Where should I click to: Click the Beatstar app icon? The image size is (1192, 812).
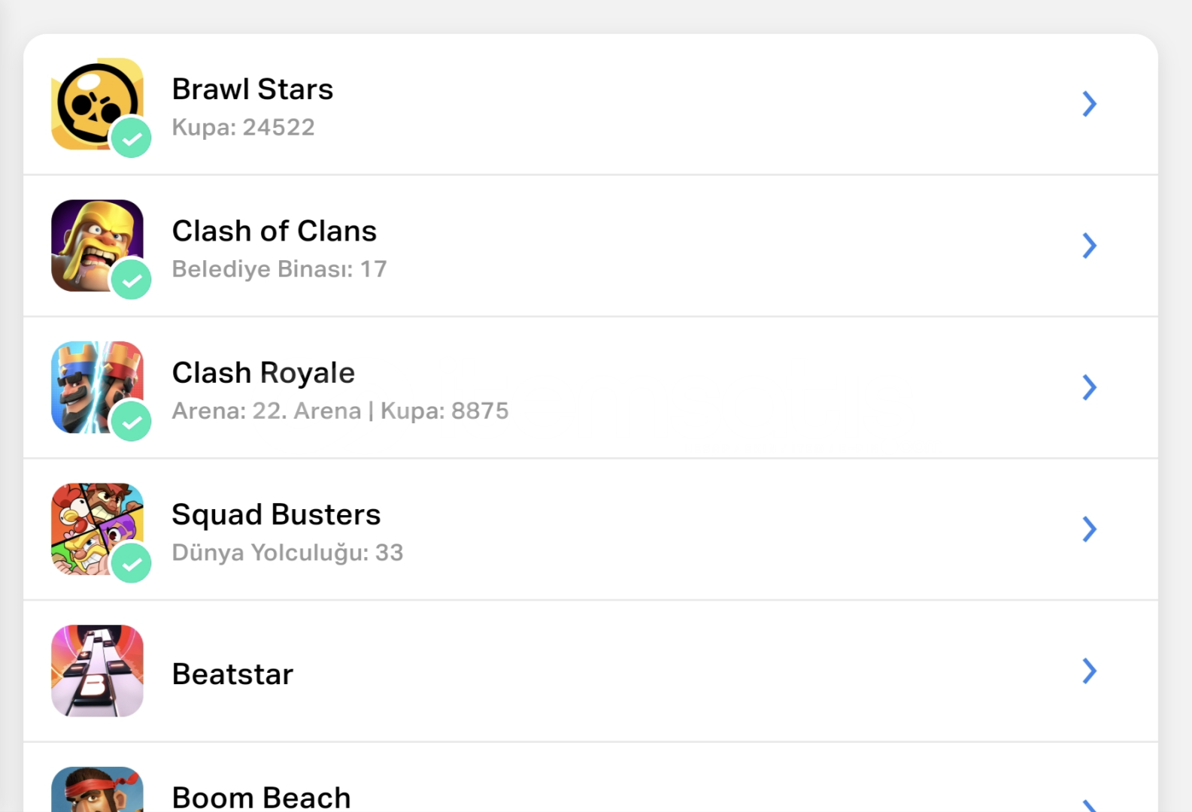pos(97,671)
